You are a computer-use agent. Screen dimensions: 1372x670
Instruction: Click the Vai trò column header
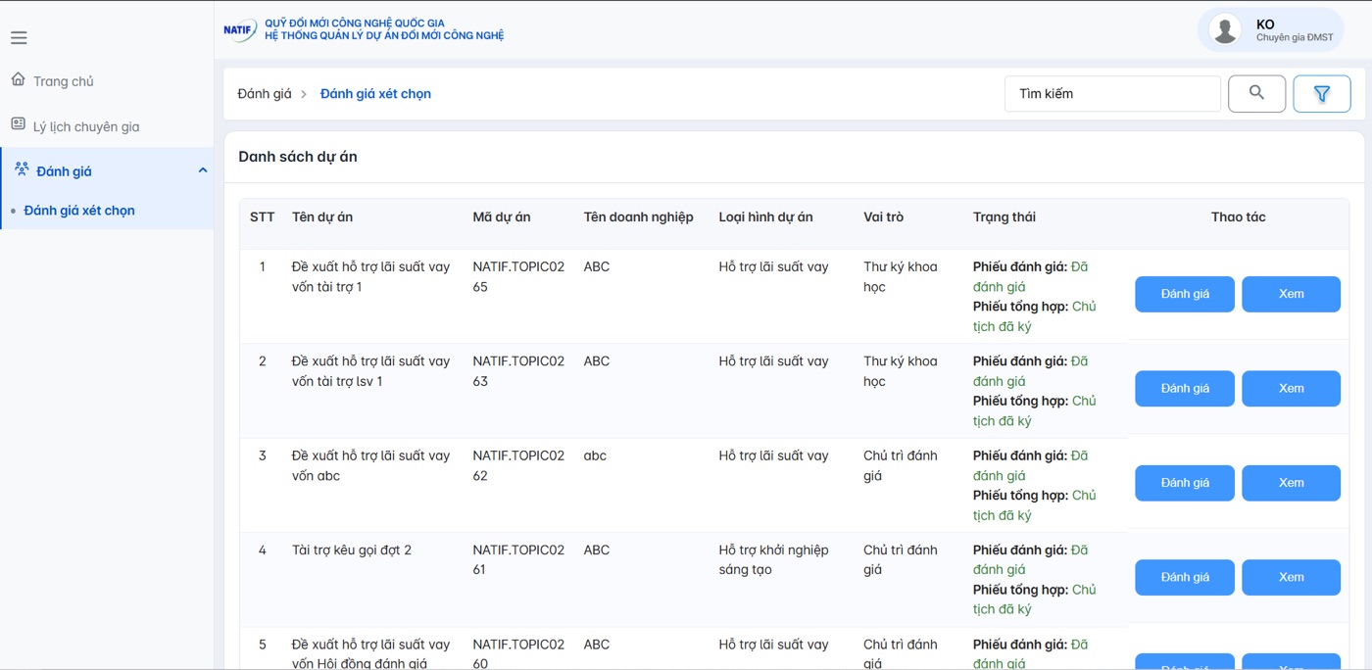coord(884,217)
